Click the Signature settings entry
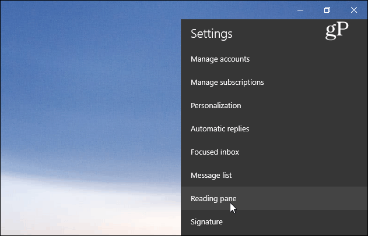The image size is (368, 236). click(x=274, y=221)
